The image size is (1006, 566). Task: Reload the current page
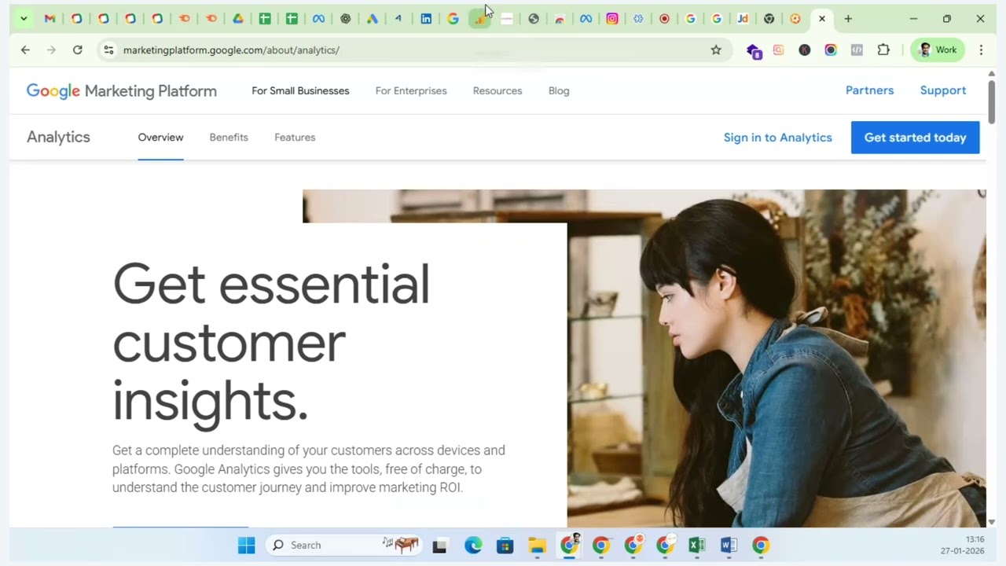click(x=77, y=50)
